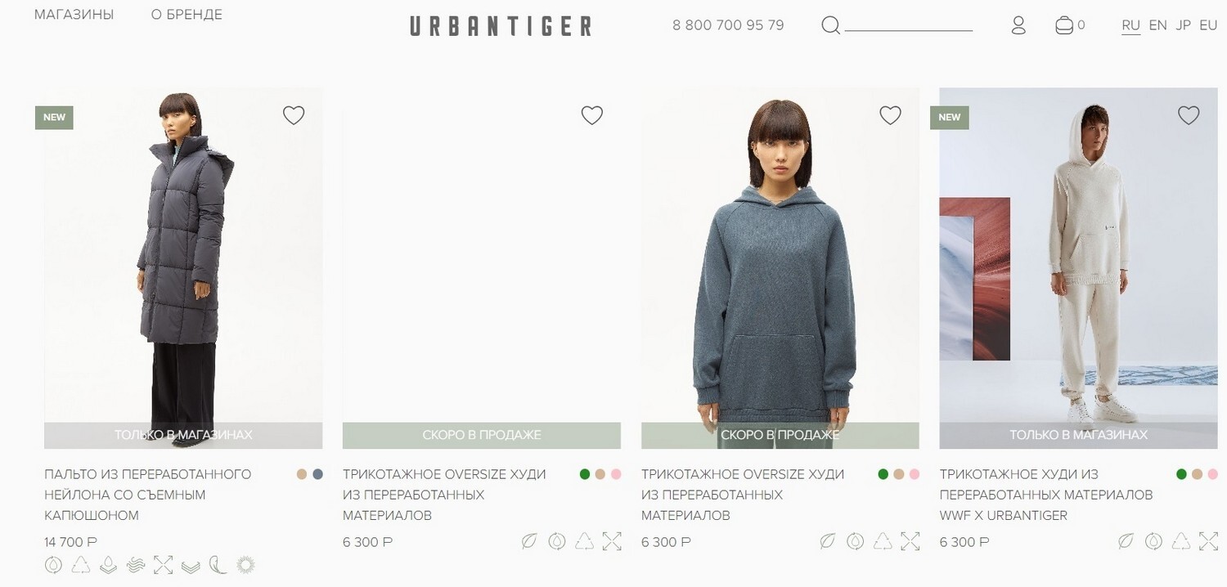Add the nylon coat to favorites
The height and width of the screenshot is (587, 1227).
coord(294,115)
